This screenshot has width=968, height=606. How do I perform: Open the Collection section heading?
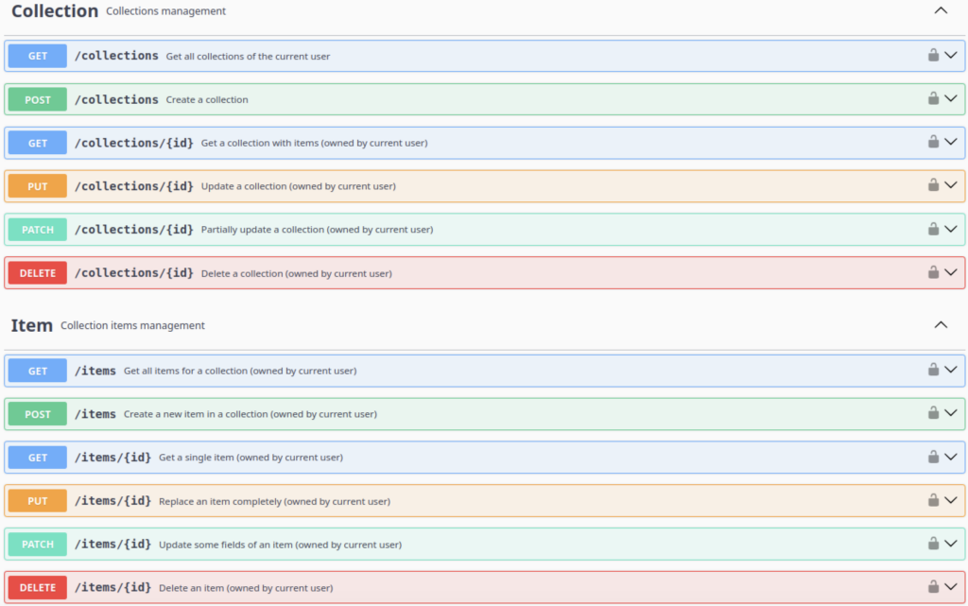(x=55, y=11)
